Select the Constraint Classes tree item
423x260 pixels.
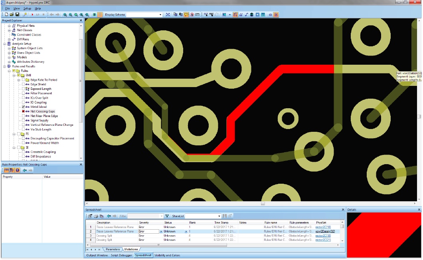coord(29,35)
